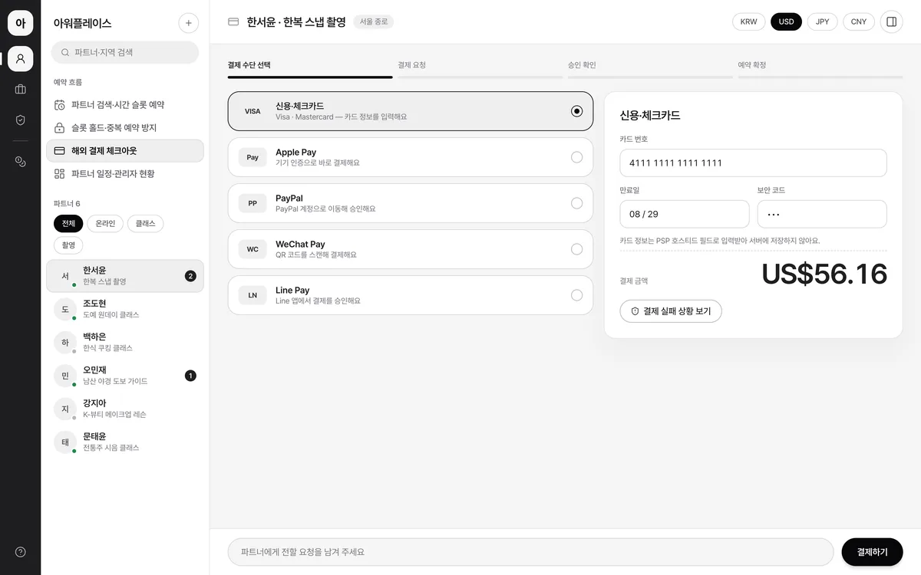Viewport: 921px width, 575px height.
Task: Click the 카드 번호 input field
Action: [x=753, y=163]
